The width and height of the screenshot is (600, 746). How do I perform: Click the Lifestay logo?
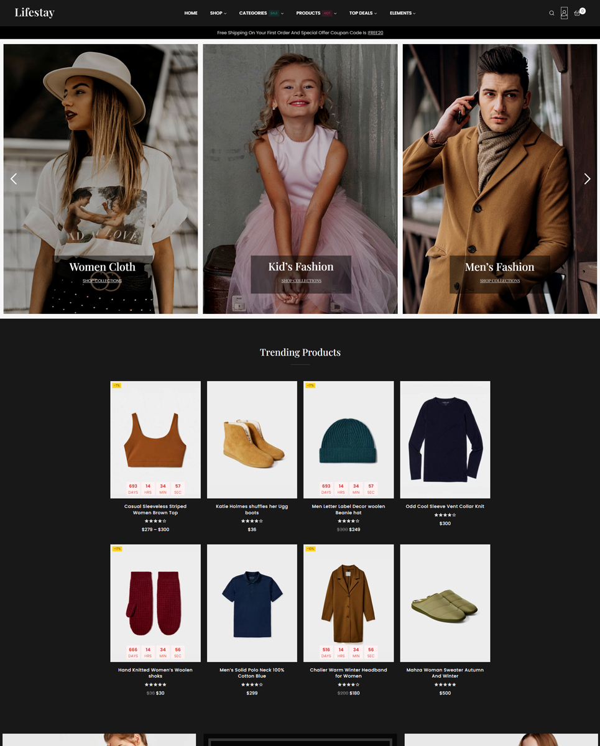coord(35,13)
